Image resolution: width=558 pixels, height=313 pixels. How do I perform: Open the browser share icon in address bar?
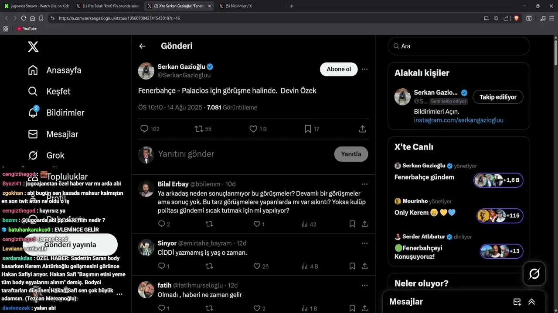(x=506, y=18)
